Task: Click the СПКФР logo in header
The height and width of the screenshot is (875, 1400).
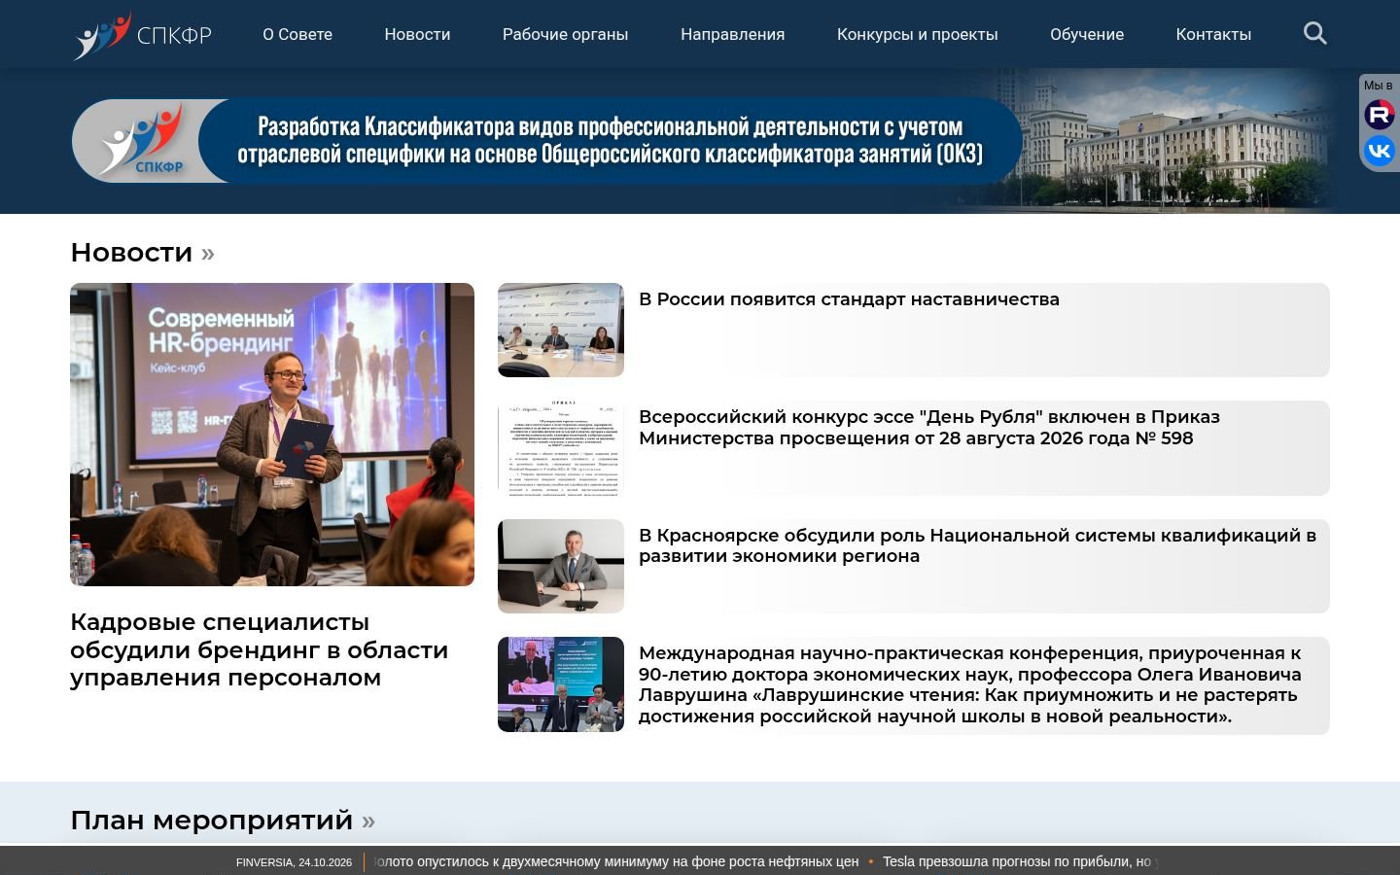Action: click(143, 35)
